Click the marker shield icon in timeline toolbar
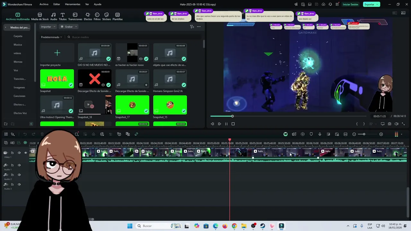Viewport: 411px width, 231px height. tap(311, 134)
